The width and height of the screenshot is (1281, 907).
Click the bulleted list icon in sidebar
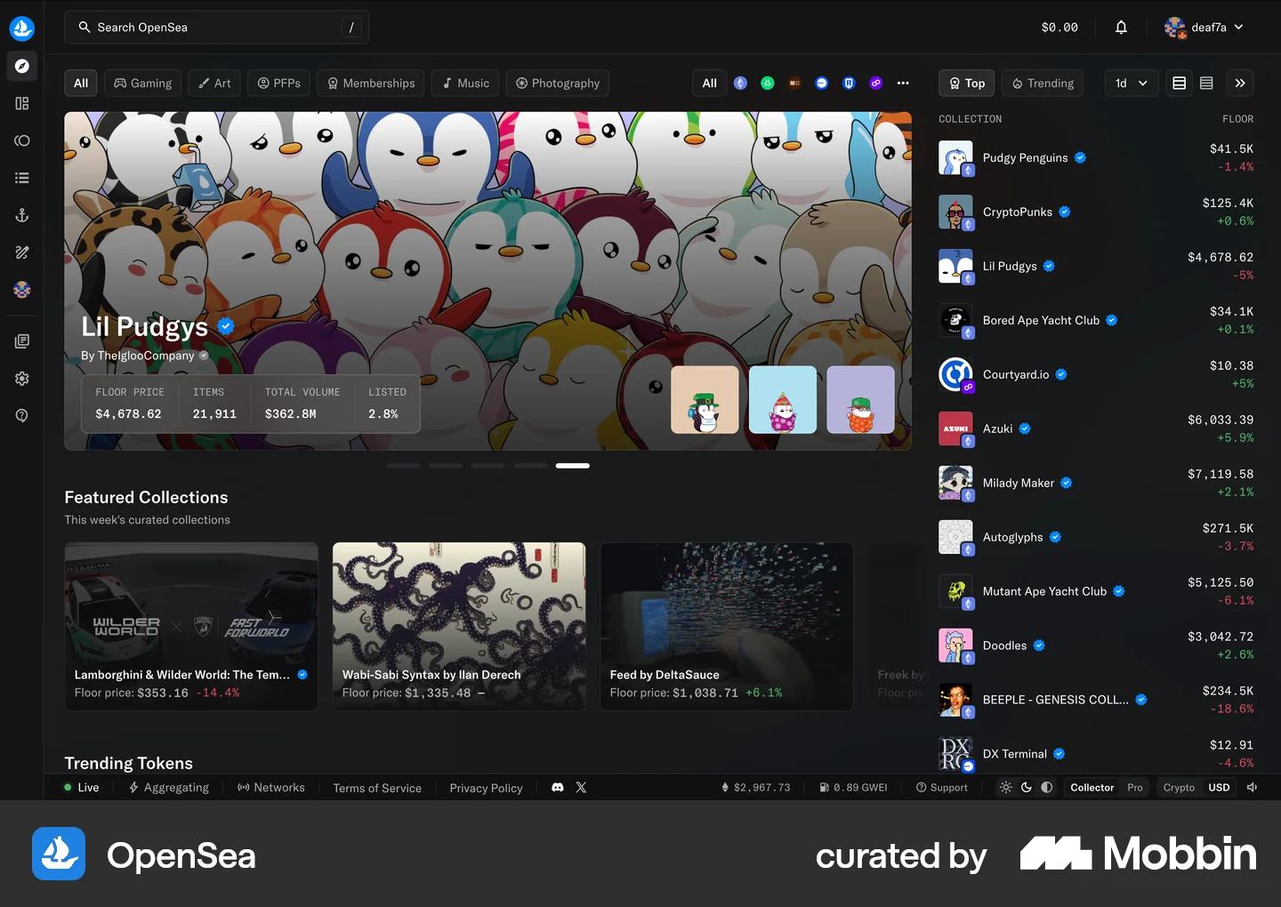tap(22, 178)
